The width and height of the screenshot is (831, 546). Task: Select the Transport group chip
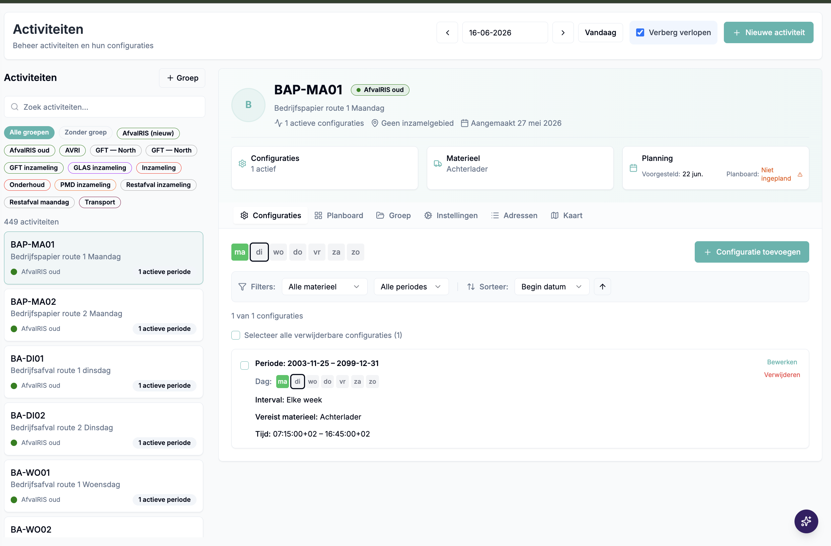pyautogui.click(x=100, y=202)
